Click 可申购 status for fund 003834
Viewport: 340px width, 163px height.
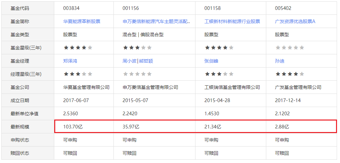70,140
